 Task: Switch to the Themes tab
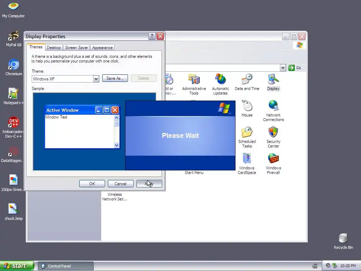(x=36, y=47)
